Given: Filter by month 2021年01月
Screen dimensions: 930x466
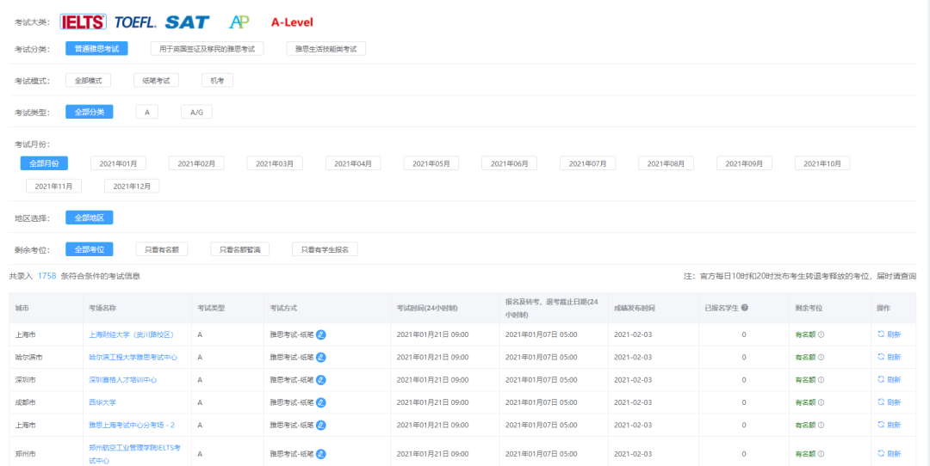Looking at the screenshot, I should (x=118, y=163).
